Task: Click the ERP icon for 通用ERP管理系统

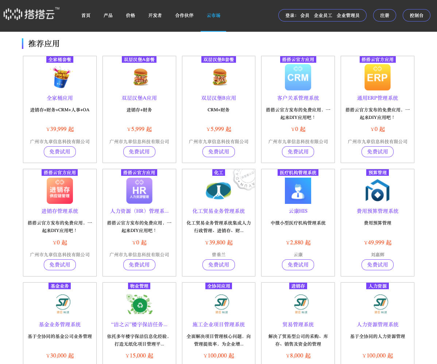Action: coord(378,77)
